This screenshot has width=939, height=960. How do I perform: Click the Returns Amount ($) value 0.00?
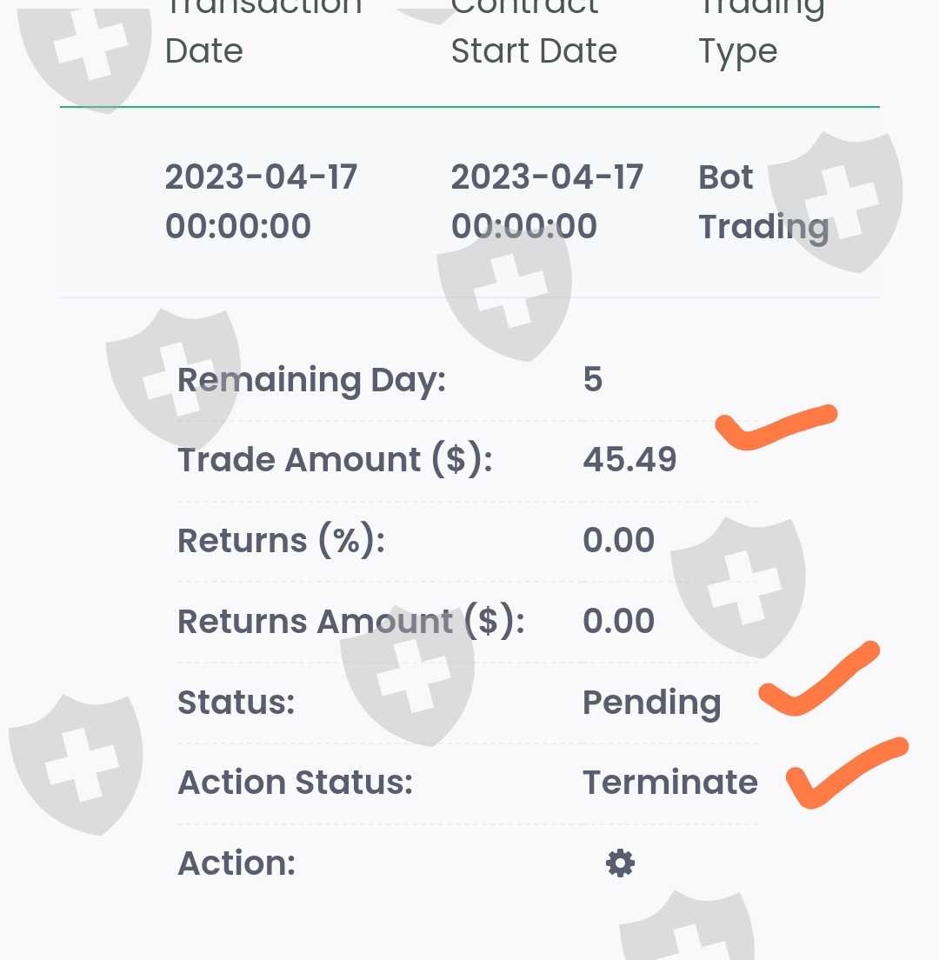(x=618, y=621)
